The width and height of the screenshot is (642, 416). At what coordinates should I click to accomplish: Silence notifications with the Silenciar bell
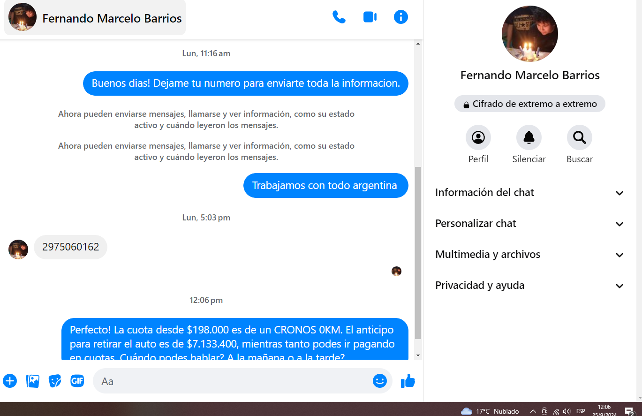pyautogui.click(x=529, y=138)
